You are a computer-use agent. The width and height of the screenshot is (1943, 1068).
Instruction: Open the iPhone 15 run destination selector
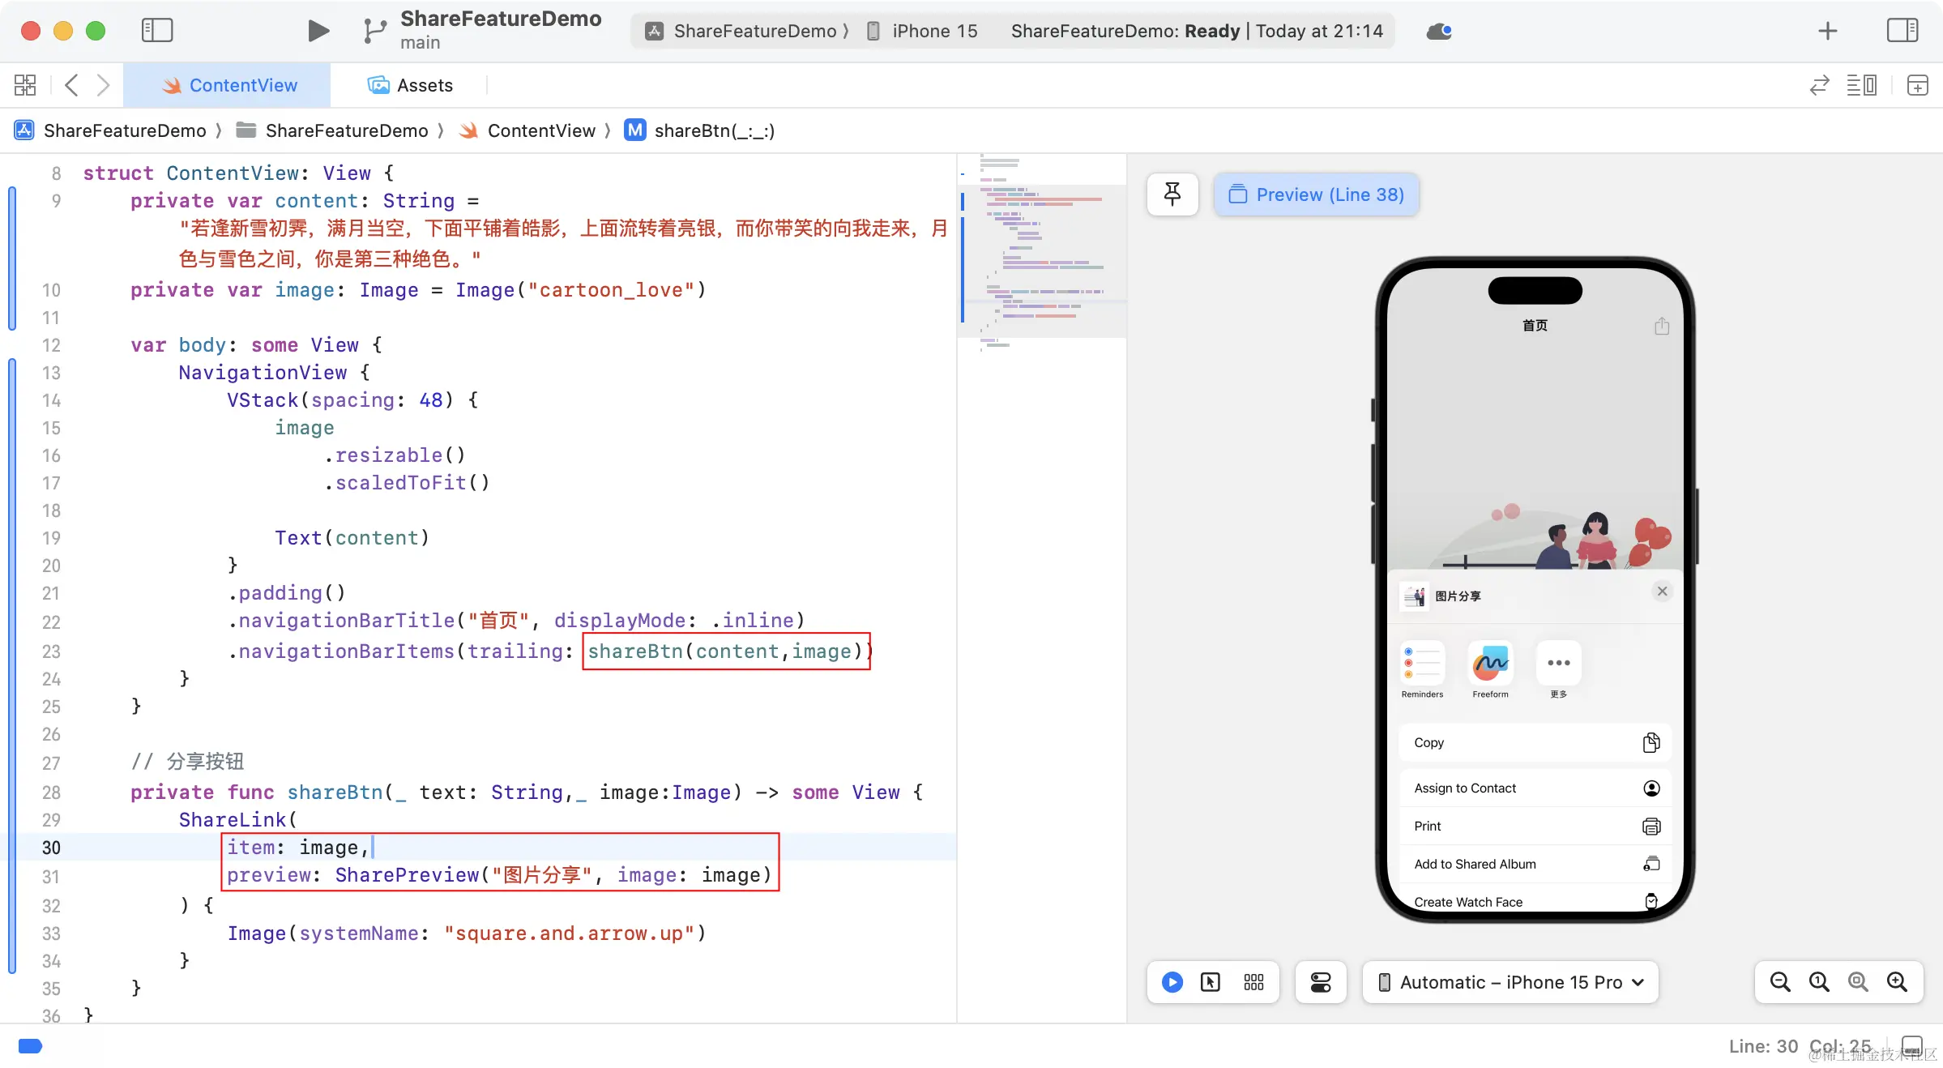[x=933, y=31]
